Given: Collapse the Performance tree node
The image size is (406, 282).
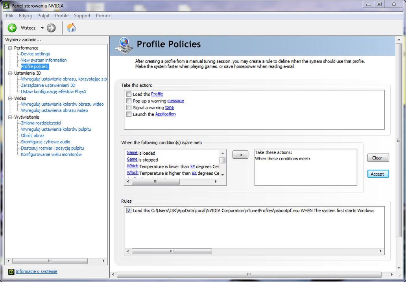Looking at the screenshot, I should pyautogui.click(x=10, y=48).
